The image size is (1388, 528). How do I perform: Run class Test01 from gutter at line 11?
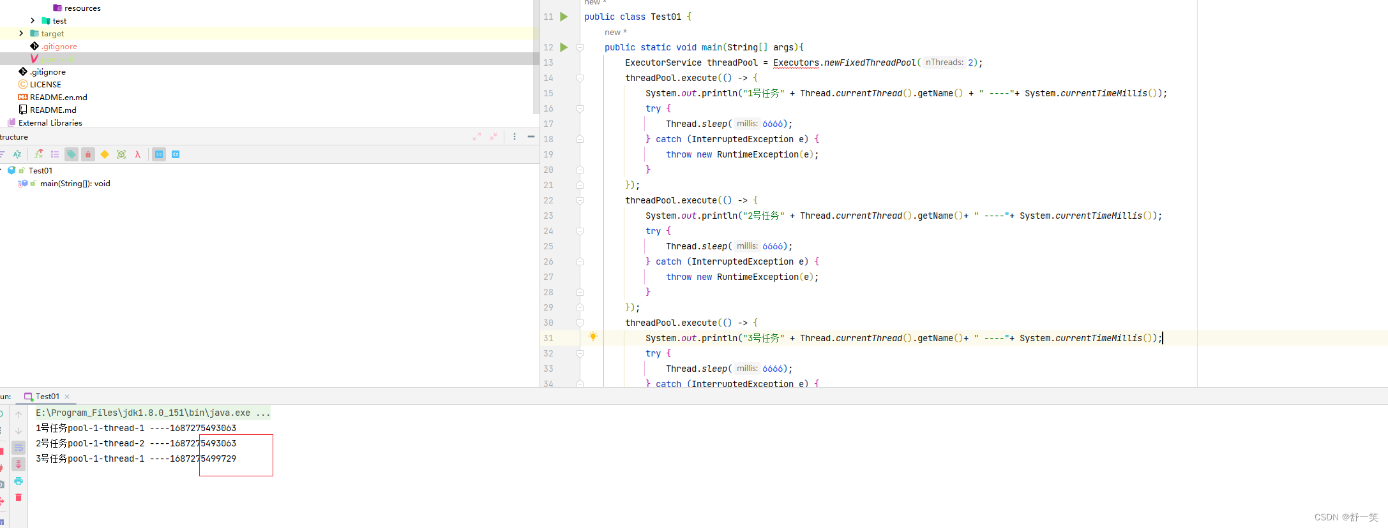click(564, 17)
